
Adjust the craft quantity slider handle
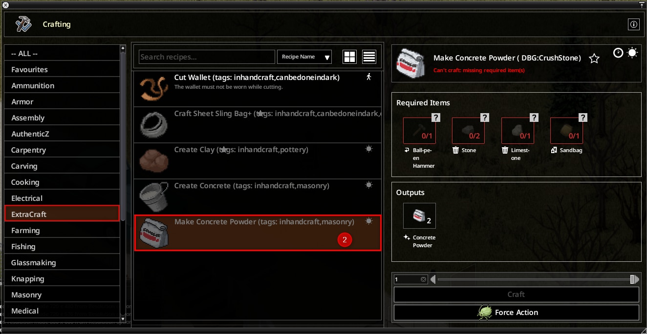(634, 279)
